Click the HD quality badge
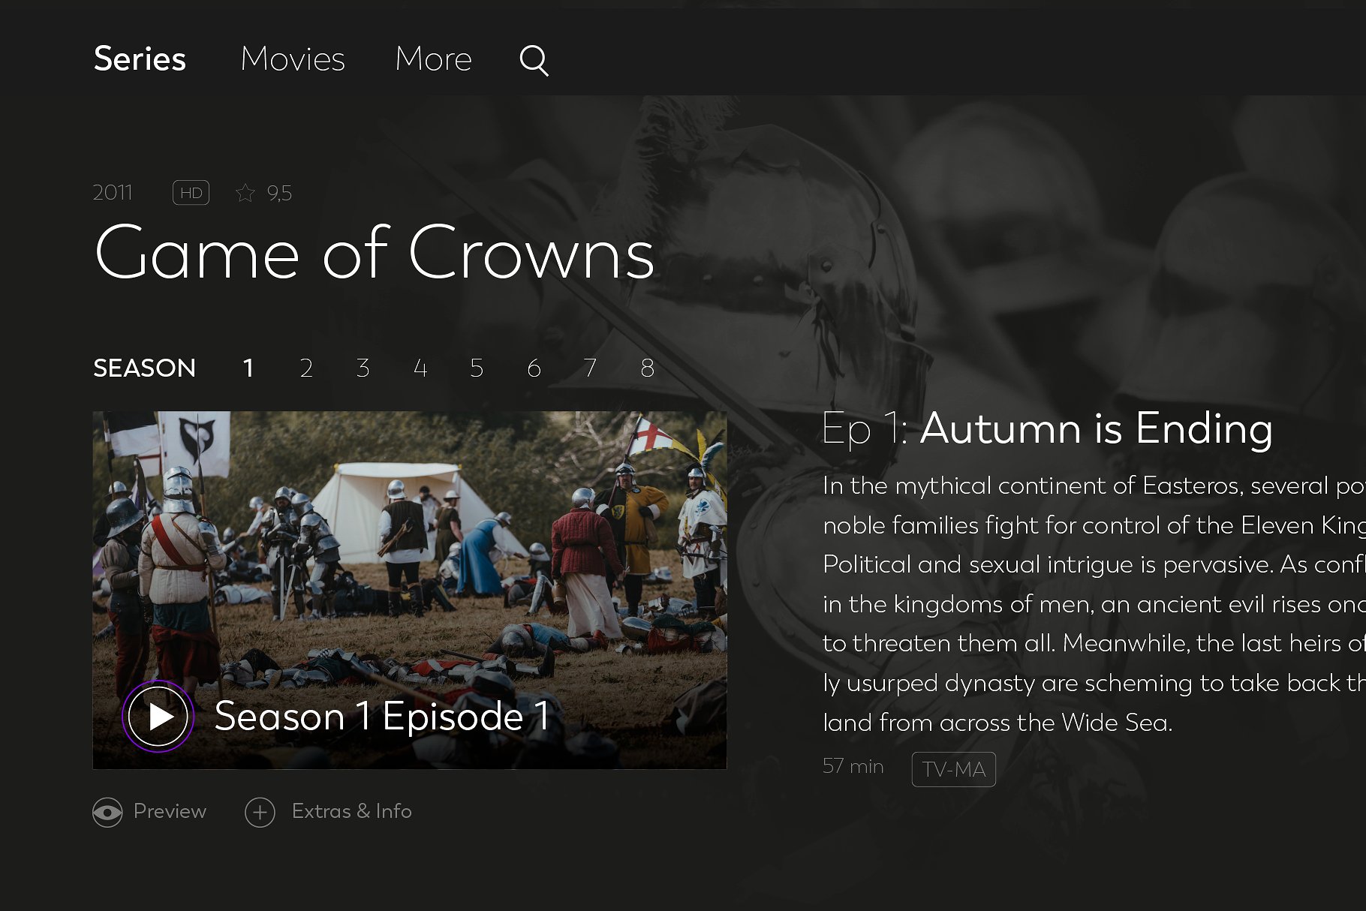The height and width of the screenshot is (911, 1366). [x=191, y=193]
